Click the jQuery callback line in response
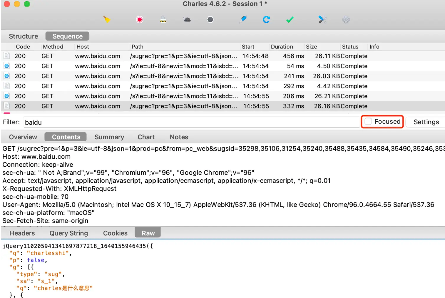 (78, 246)
